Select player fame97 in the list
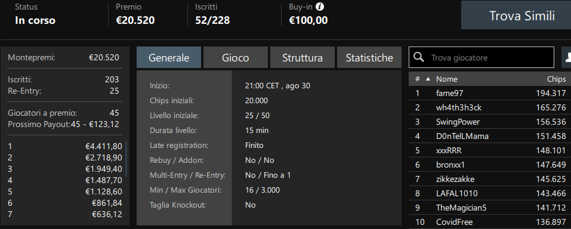Image resolution: width=571 pixels, height=229 pixels. point(490,93)
